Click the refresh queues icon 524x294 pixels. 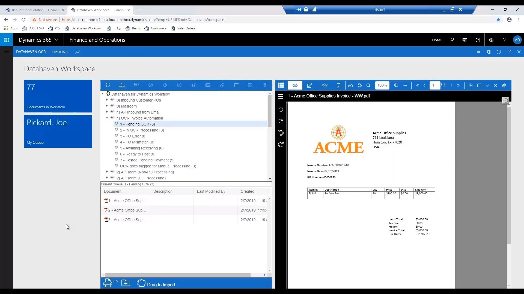(108, 85)
